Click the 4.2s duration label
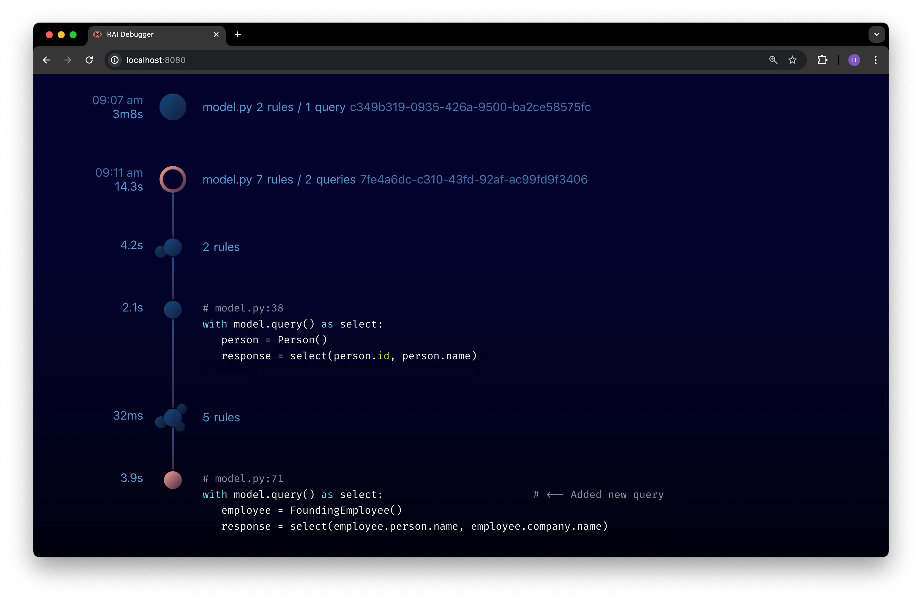The image size is (922, 601). pyautogui.click(x=132, y=245)
